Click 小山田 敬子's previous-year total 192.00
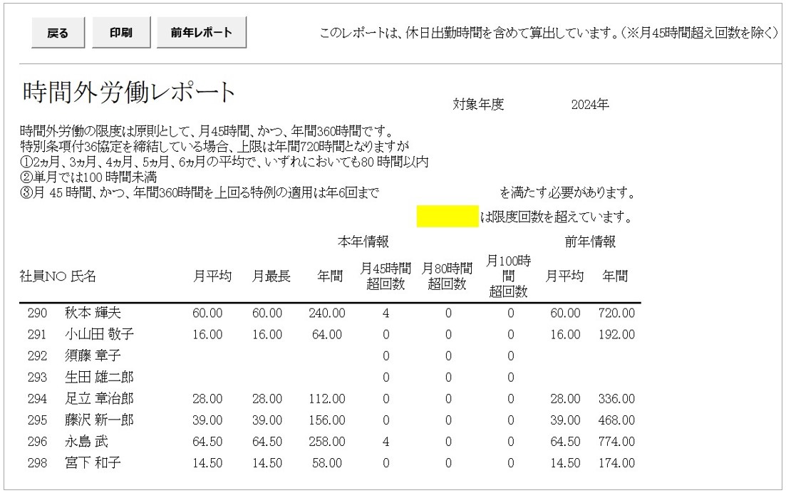This screenshot has width=786, height=493. point(616,334)
